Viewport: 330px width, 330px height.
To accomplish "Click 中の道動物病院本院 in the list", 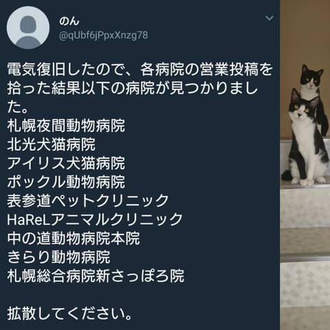I will tap(74, 238).
